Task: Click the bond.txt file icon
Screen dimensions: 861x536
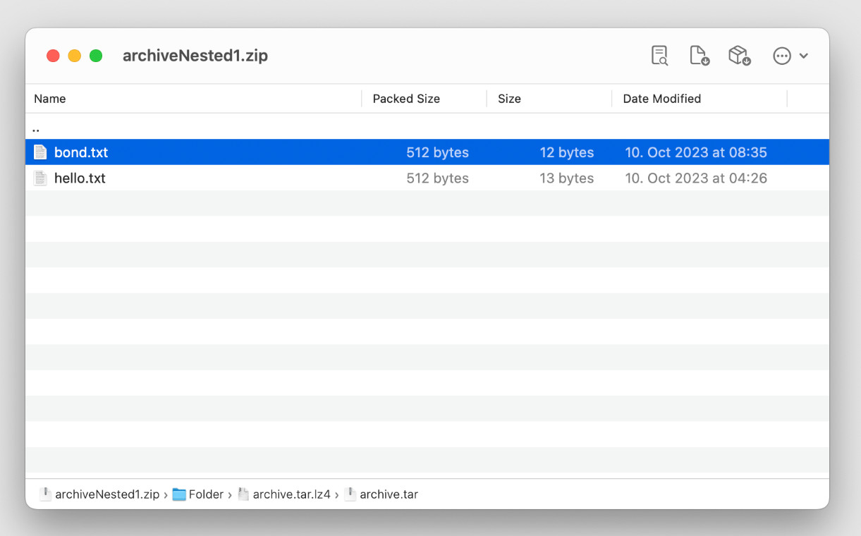Action: [41, 152]
